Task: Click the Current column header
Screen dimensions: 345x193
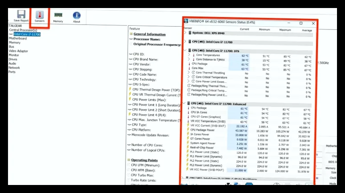Action: (x=244, y=29)
